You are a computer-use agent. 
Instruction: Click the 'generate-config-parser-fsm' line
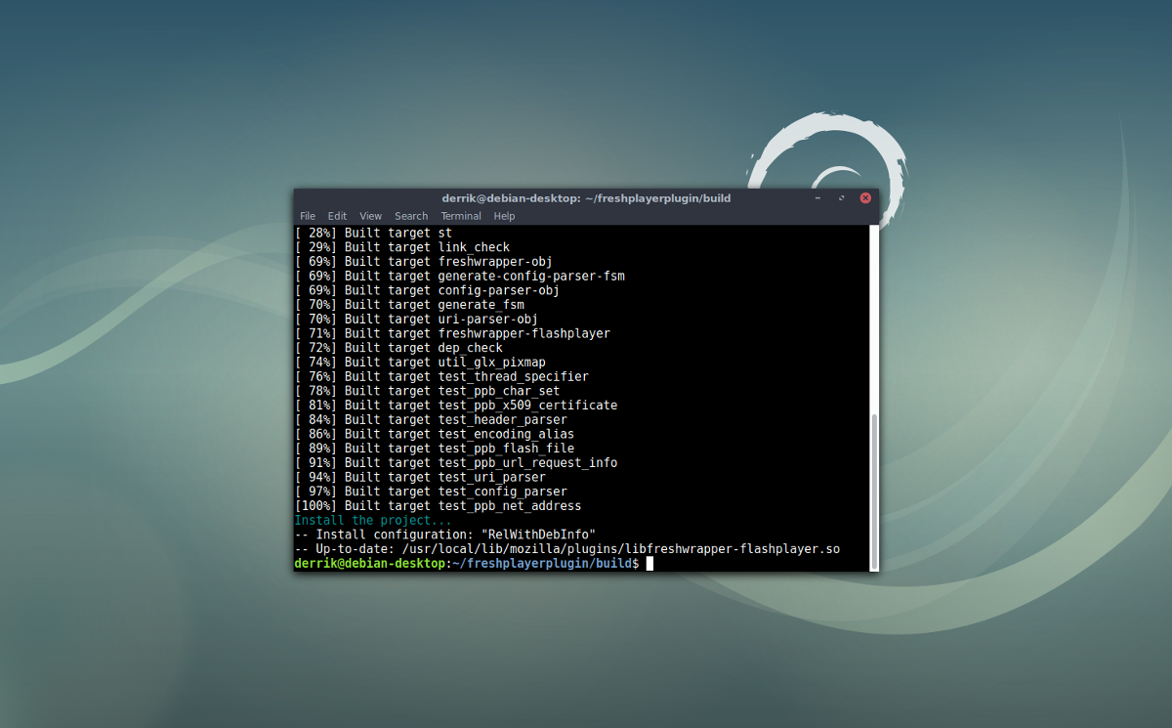(460, 276)
